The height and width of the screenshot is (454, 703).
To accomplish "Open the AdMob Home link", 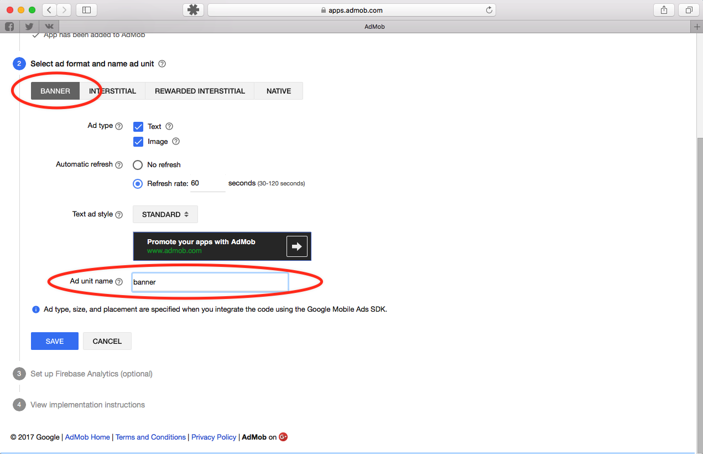I will tap(87, 437).
